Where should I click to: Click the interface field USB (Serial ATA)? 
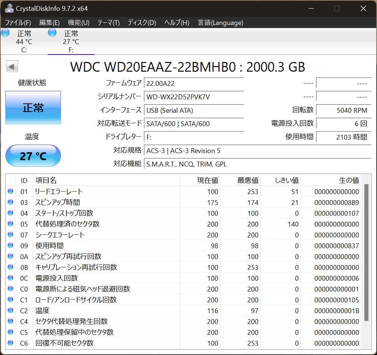[x=194, y=110]
